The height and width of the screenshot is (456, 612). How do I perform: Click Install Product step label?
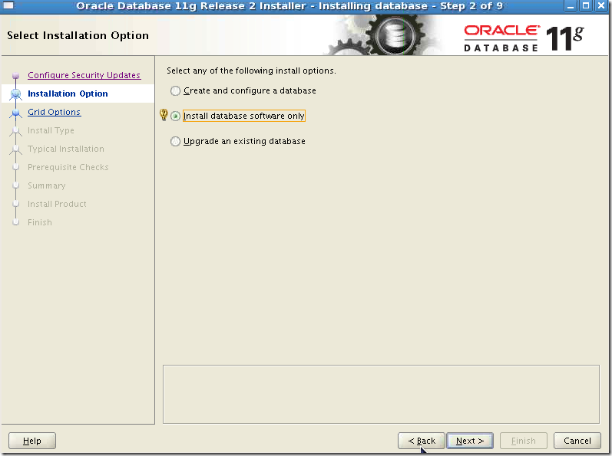[x=57, y=204]
